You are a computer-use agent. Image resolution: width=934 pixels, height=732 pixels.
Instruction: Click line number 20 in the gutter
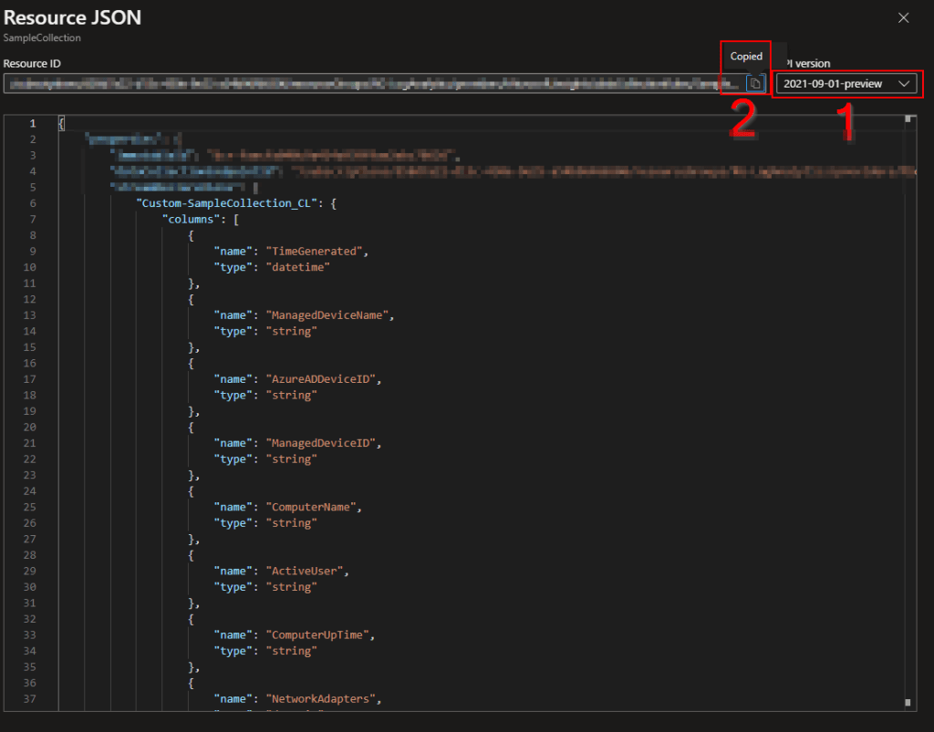pos(31,427)
